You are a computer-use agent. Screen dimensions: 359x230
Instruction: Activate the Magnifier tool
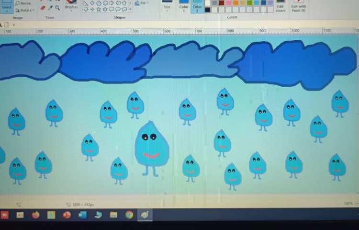coord(57,8)
